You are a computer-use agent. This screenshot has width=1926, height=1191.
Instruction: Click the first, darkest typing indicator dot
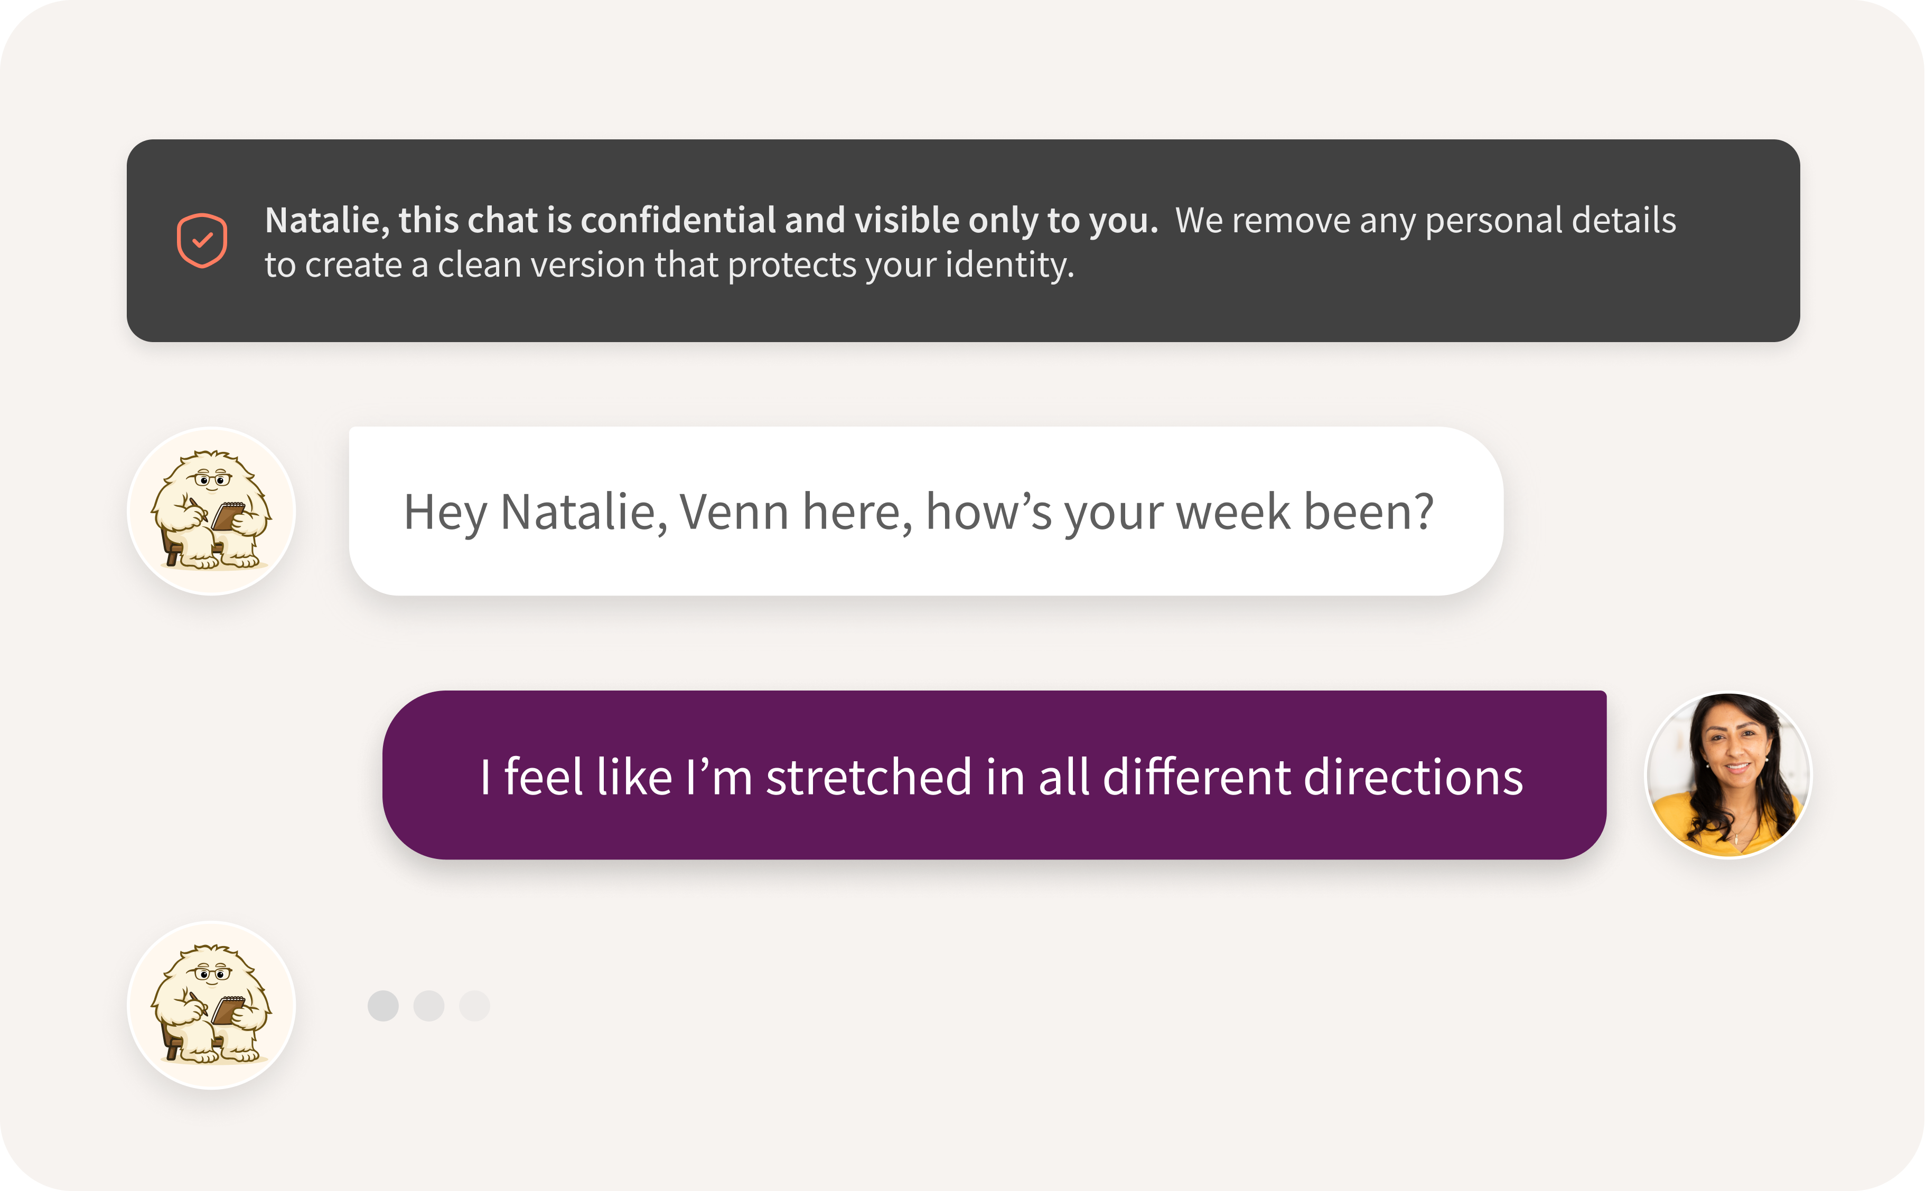tap(383, 1006)
